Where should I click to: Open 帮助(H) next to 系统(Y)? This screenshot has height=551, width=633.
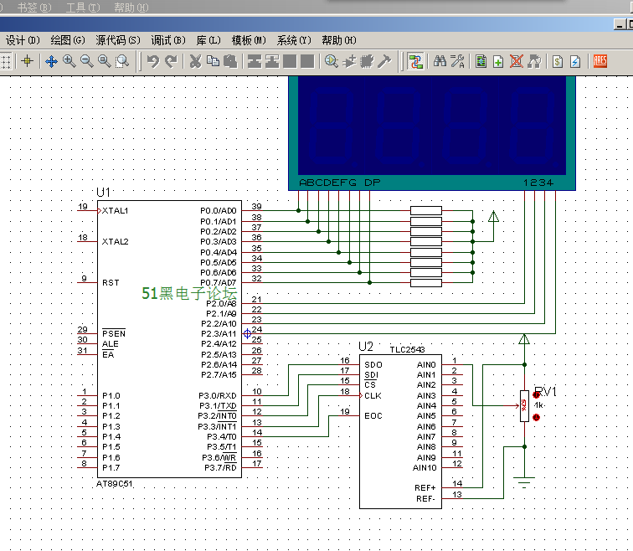(x=339, y=40)
